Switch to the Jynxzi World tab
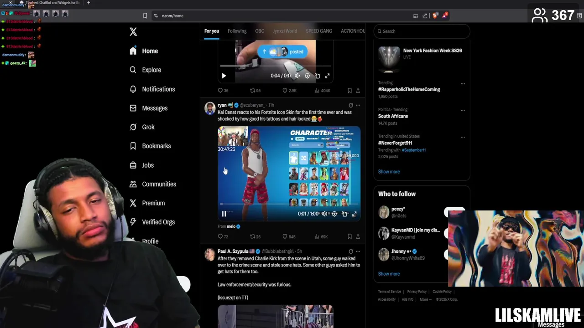This screenshot has width=584, height=328. point(285,31)
